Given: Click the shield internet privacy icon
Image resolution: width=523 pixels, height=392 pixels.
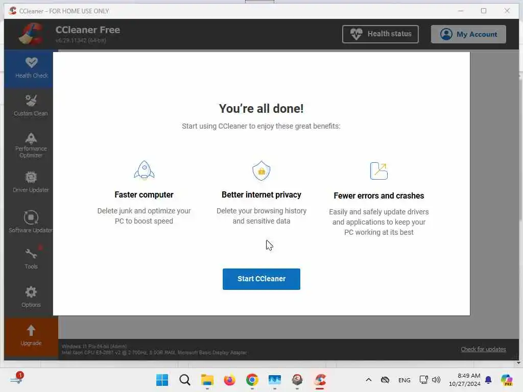Looking at the screenshot, I should pos(261,170).
